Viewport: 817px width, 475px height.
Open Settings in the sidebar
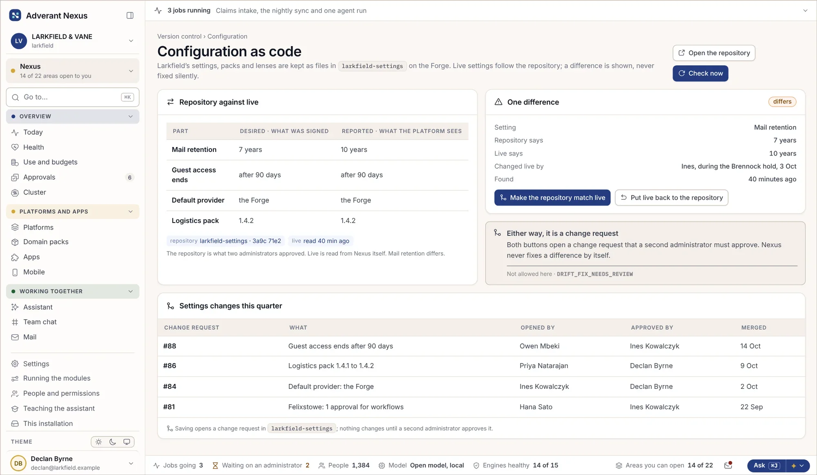73,364
